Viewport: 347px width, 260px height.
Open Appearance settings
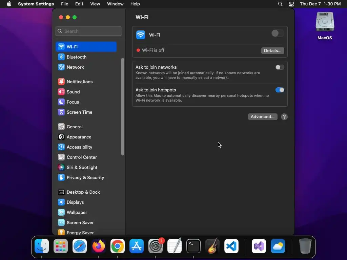click(86, 137)
